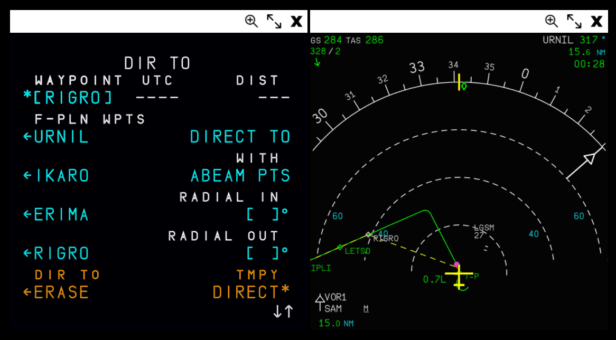Click the [RIGRO] waypoint entry field

(x=69, y=98)
